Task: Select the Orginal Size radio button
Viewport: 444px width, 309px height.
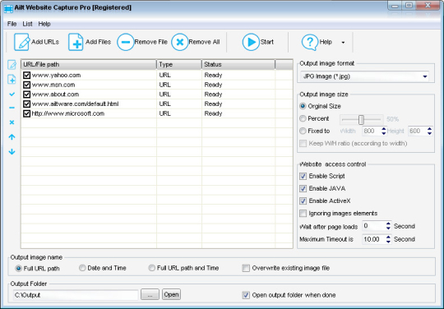Action: click(303, 106)
